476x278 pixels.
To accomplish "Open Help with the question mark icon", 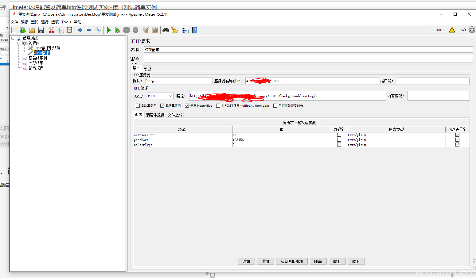I will pyautogui.click(x=194, y=30).
